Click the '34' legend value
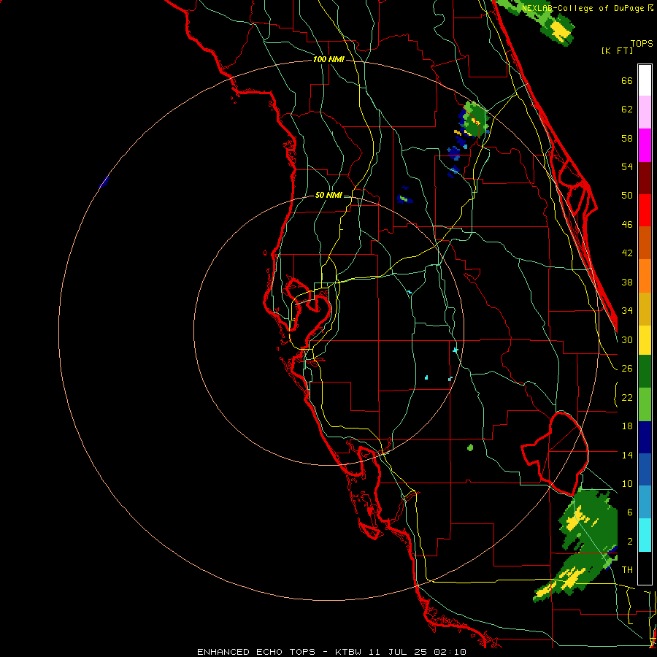657x657 pixels. (627, 311)
